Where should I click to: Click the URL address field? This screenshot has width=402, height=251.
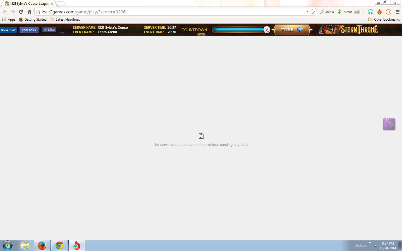pyautogui.click(x=167, y=12)
